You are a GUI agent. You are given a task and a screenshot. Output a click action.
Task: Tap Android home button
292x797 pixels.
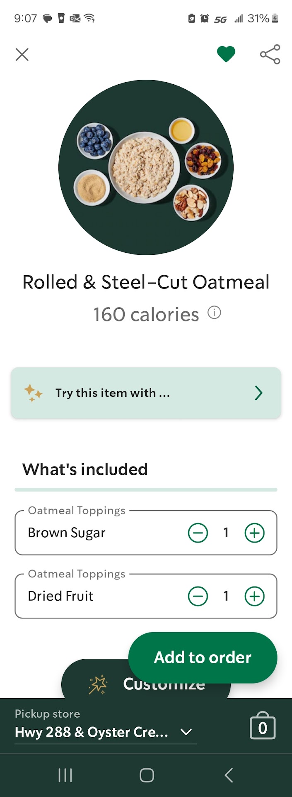tap(147, 775)
